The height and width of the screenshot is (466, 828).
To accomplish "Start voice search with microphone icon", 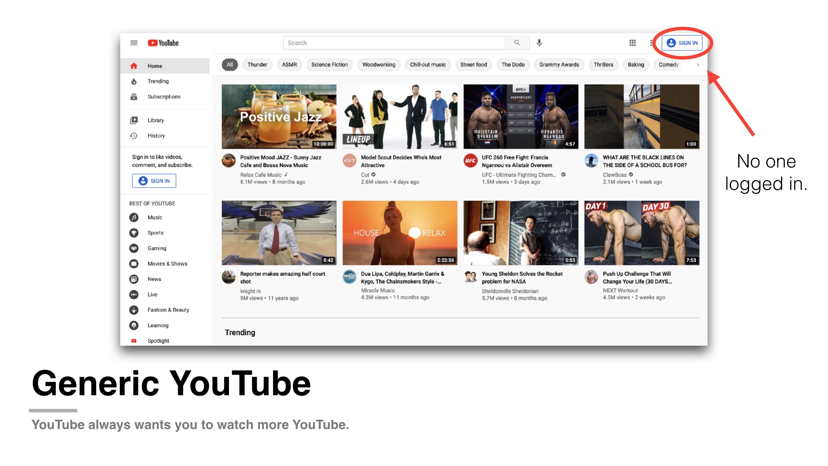I will (x=539, y=43).
